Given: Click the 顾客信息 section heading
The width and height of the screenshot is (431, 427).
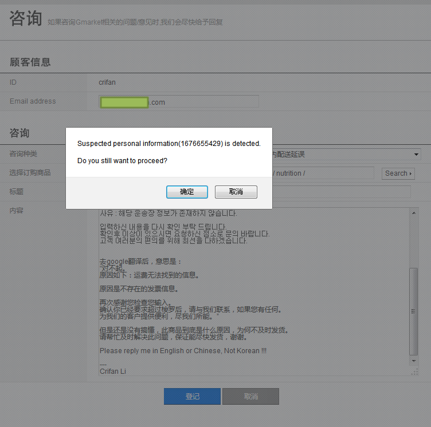Looking at the screenshot, I should (x=30, y=62).
